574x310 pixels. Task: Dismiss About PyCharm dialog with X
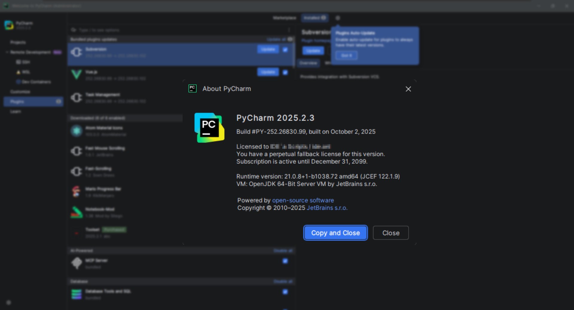408,89
